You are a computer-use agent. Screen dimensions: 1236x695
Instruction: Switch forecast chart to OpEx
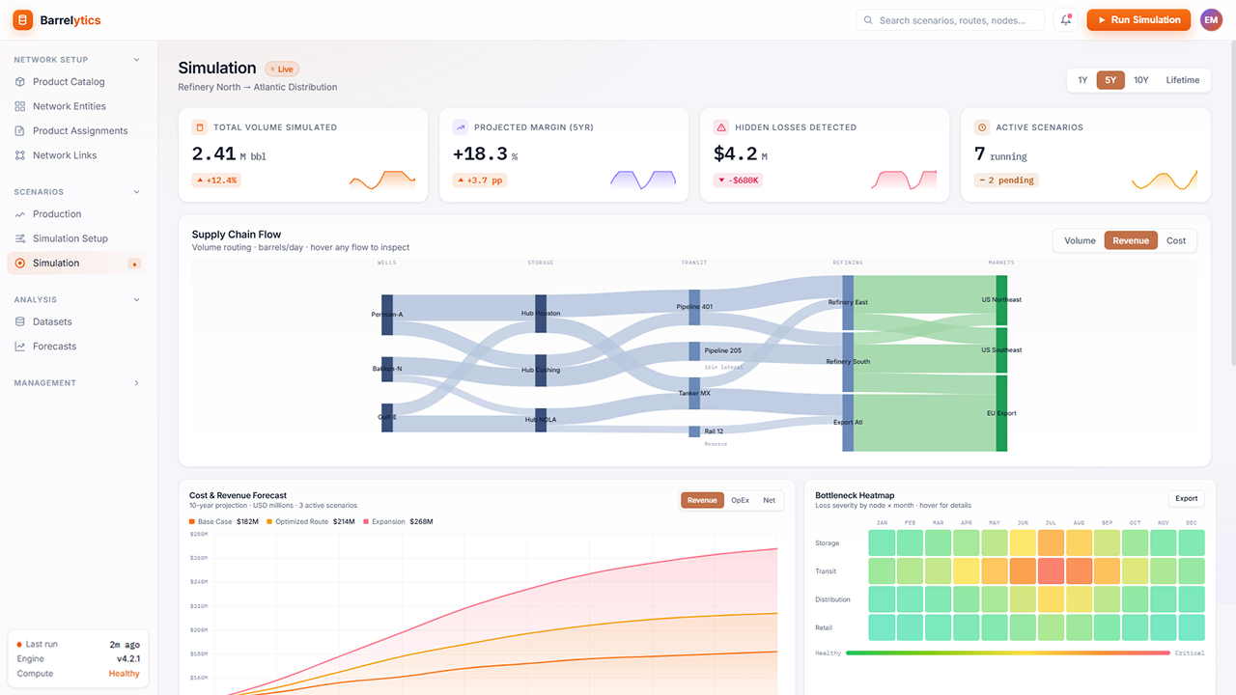pos(740,500)
